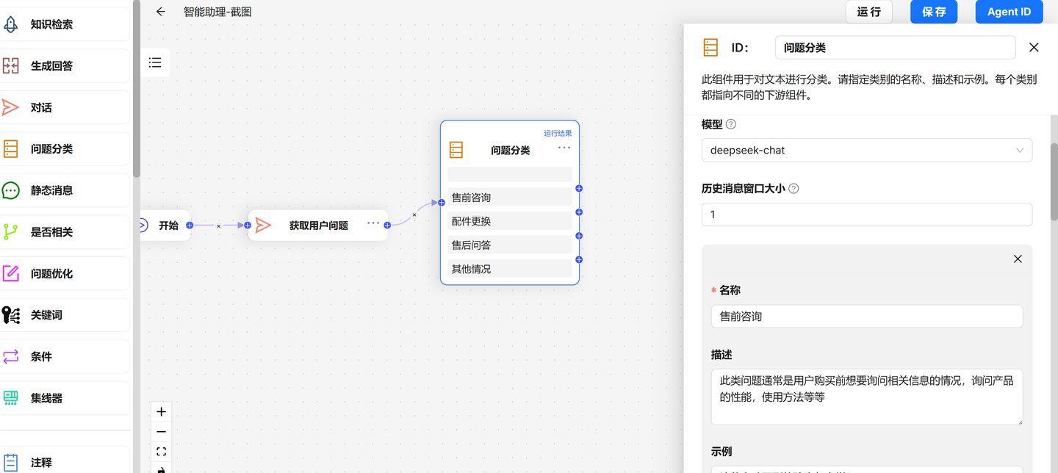Screen dimensions: 1058x473
Task: Click the 历史消息窗口大小 input field
Action: (x=866, y=214)
